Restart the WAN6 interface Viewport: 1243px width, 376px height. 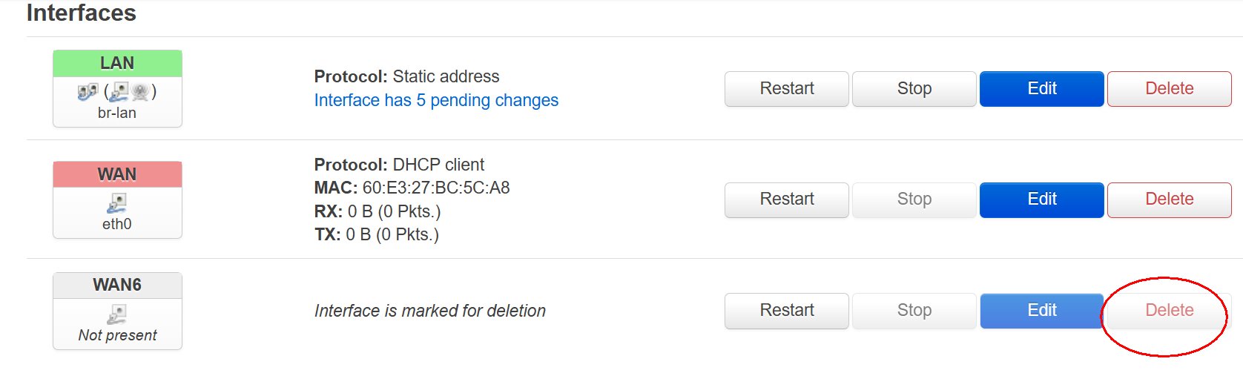click(787, 311)
